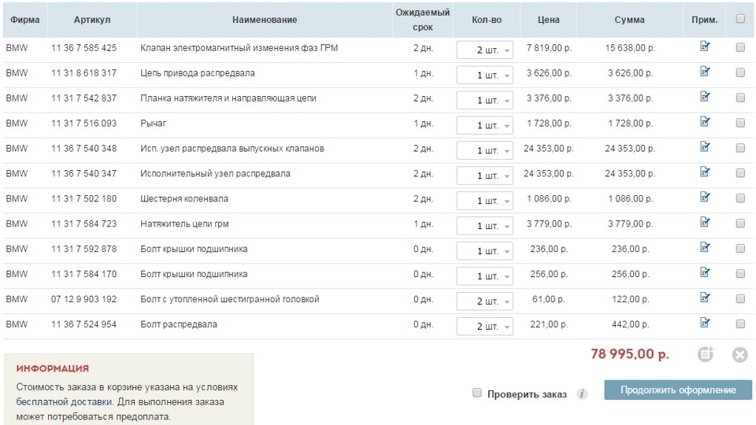
Task: Click the gray round delete icon near total
Action: point(739,354)
